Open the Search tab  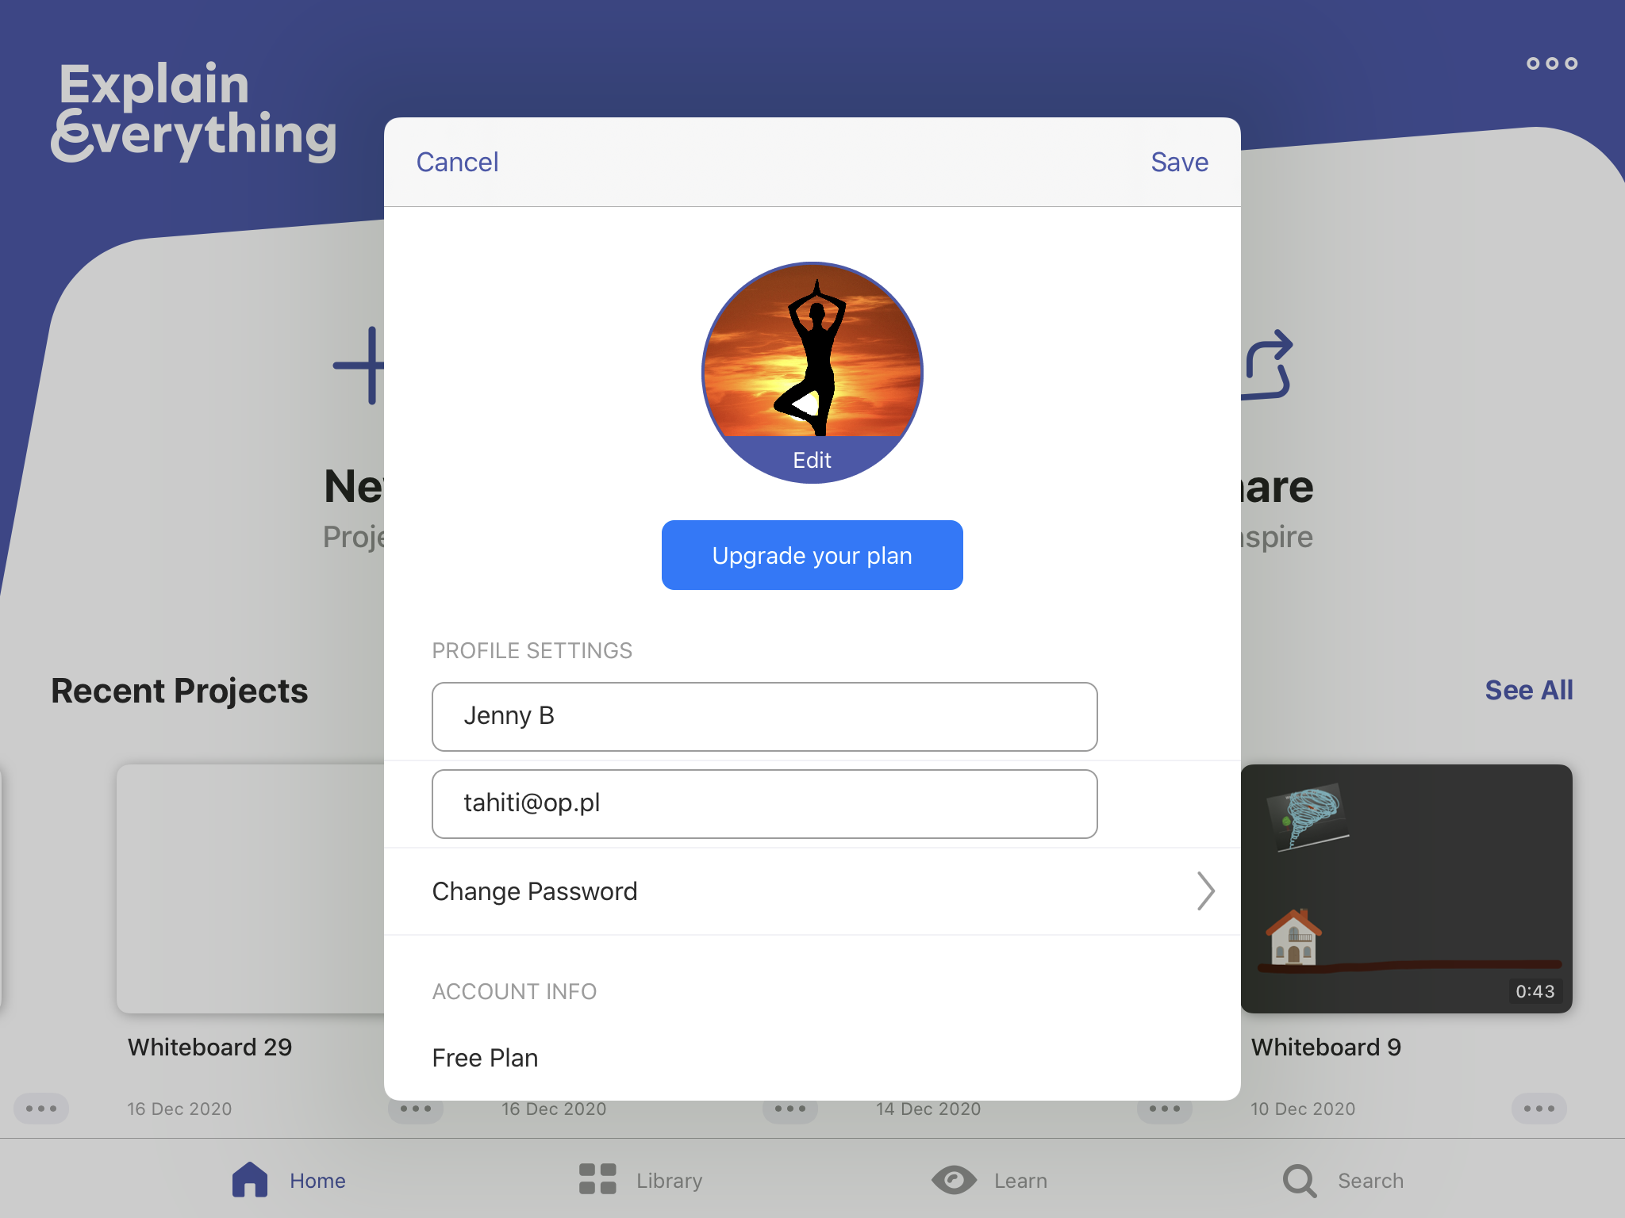tap(1341, 1178)
